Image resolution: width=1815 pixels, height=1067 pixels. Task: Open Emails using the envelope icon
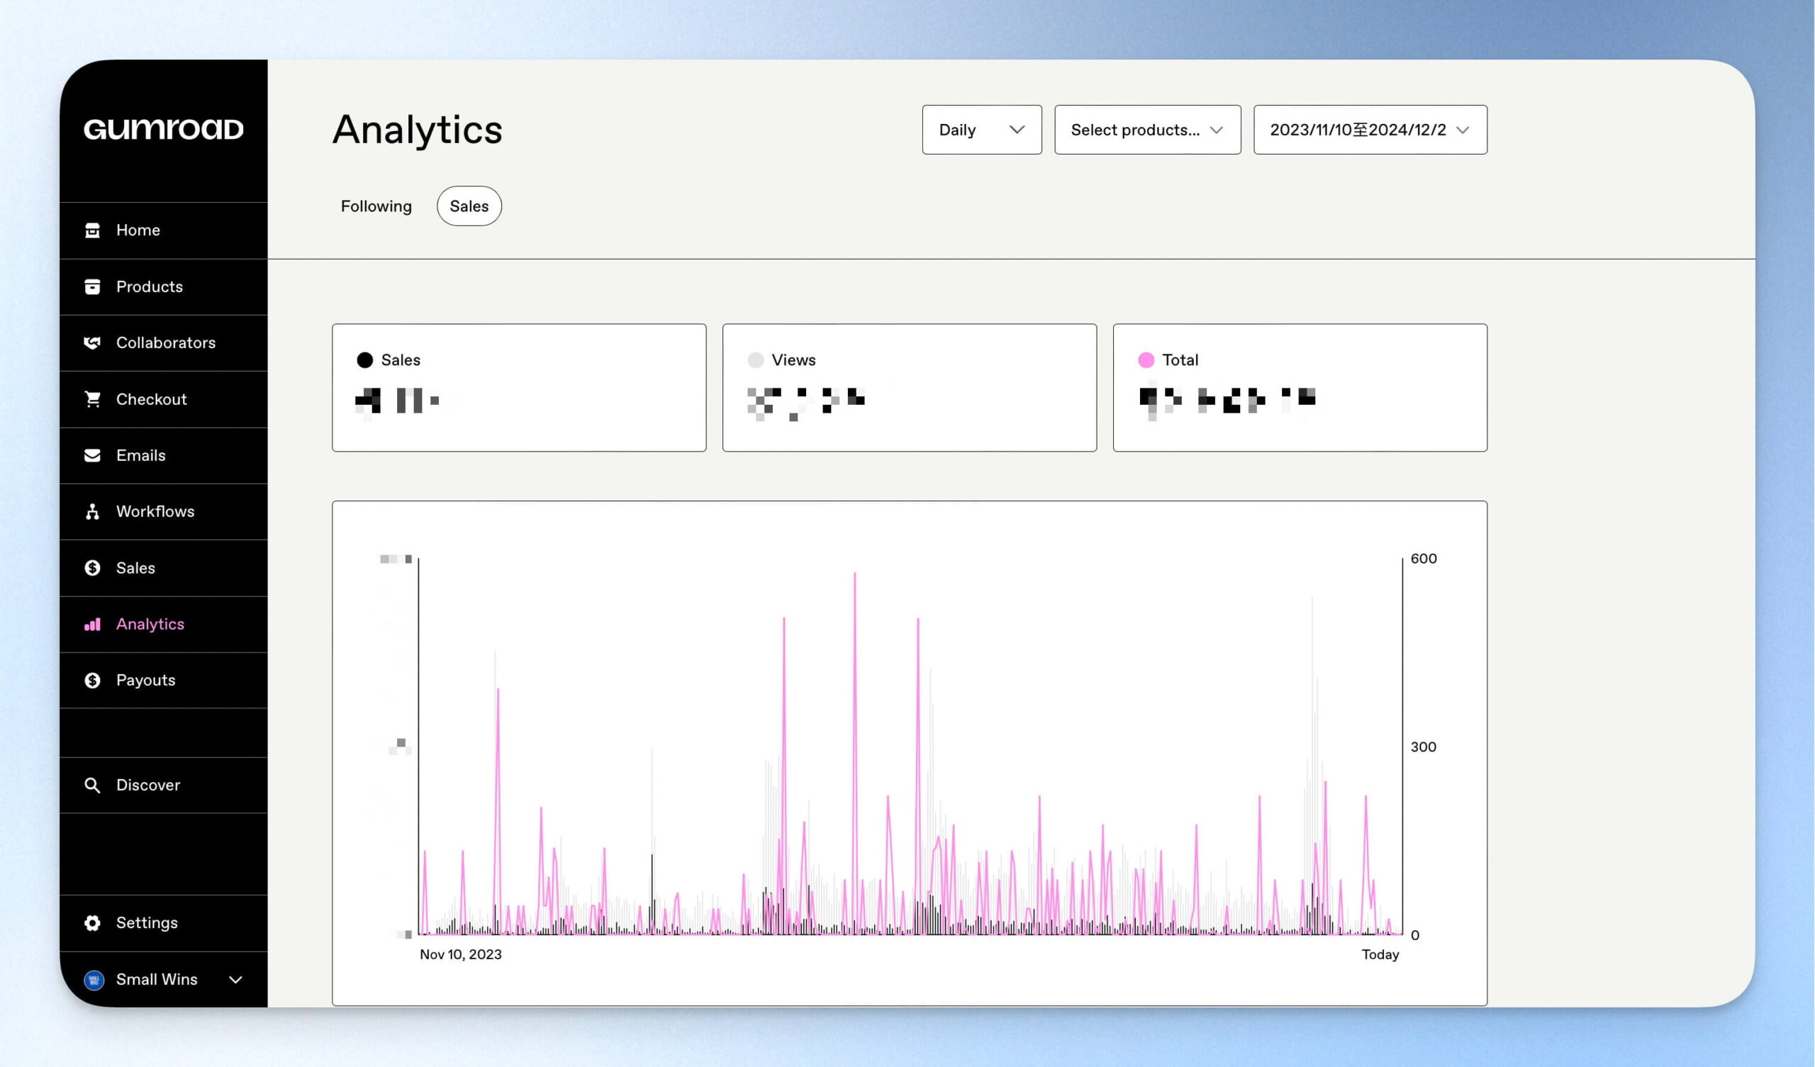[x=92, y=455]
